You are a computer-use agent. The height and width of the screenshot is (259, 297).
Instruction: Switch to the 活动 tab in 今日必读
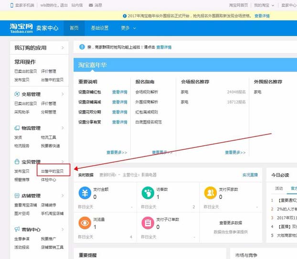(279, 188)
